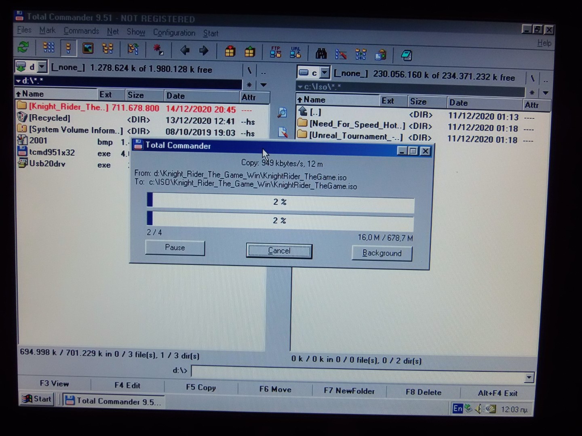Switch to Brief view toolbar icon
This screenshot has width=582, height=436.
(48, 48)
